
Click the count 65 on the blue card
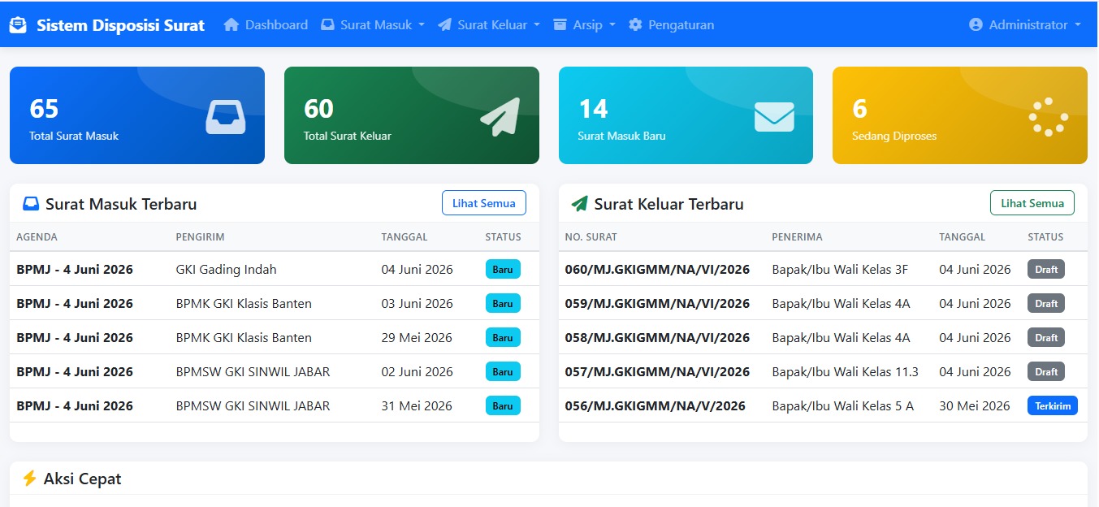(x=44, y=109)
